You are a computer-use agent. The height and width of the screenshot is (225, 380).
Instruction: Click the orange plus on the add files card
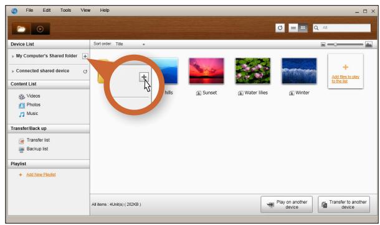[x=346, y=67]
